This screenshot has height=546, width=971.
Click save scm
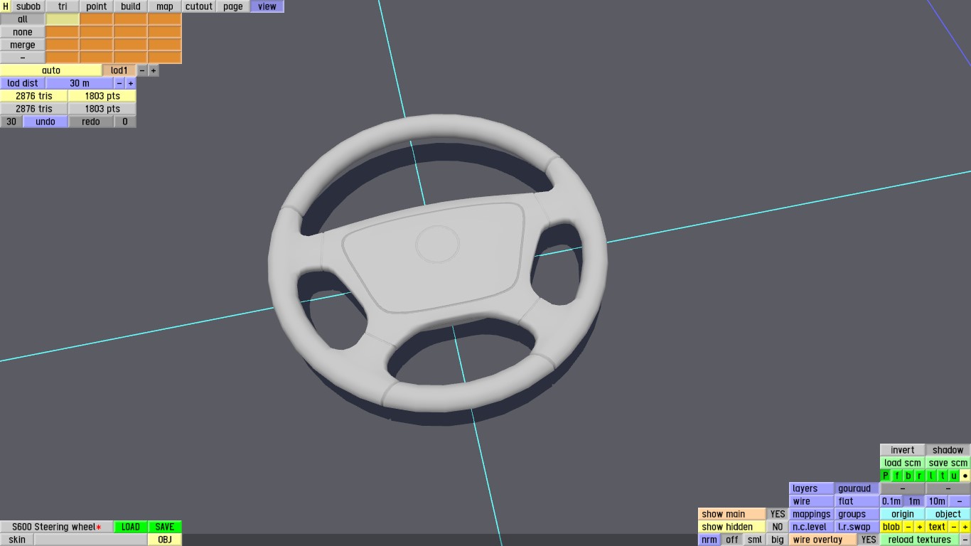click(x=948, y=463)
